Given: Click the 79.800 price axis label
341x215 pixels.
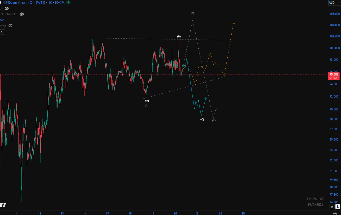Looking at the screenshot, I should tap(334, 180).
